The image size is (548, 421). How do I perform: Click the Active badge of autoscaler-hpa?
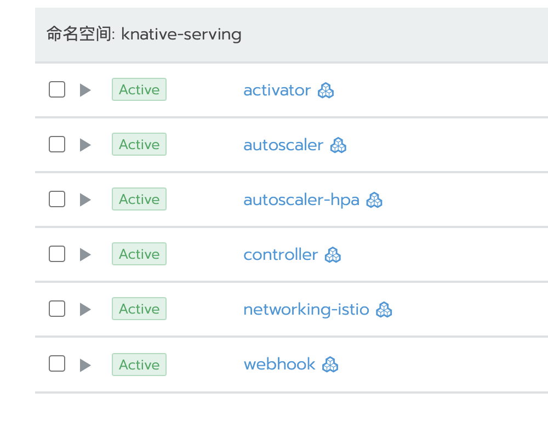click(x=139, y=199)
